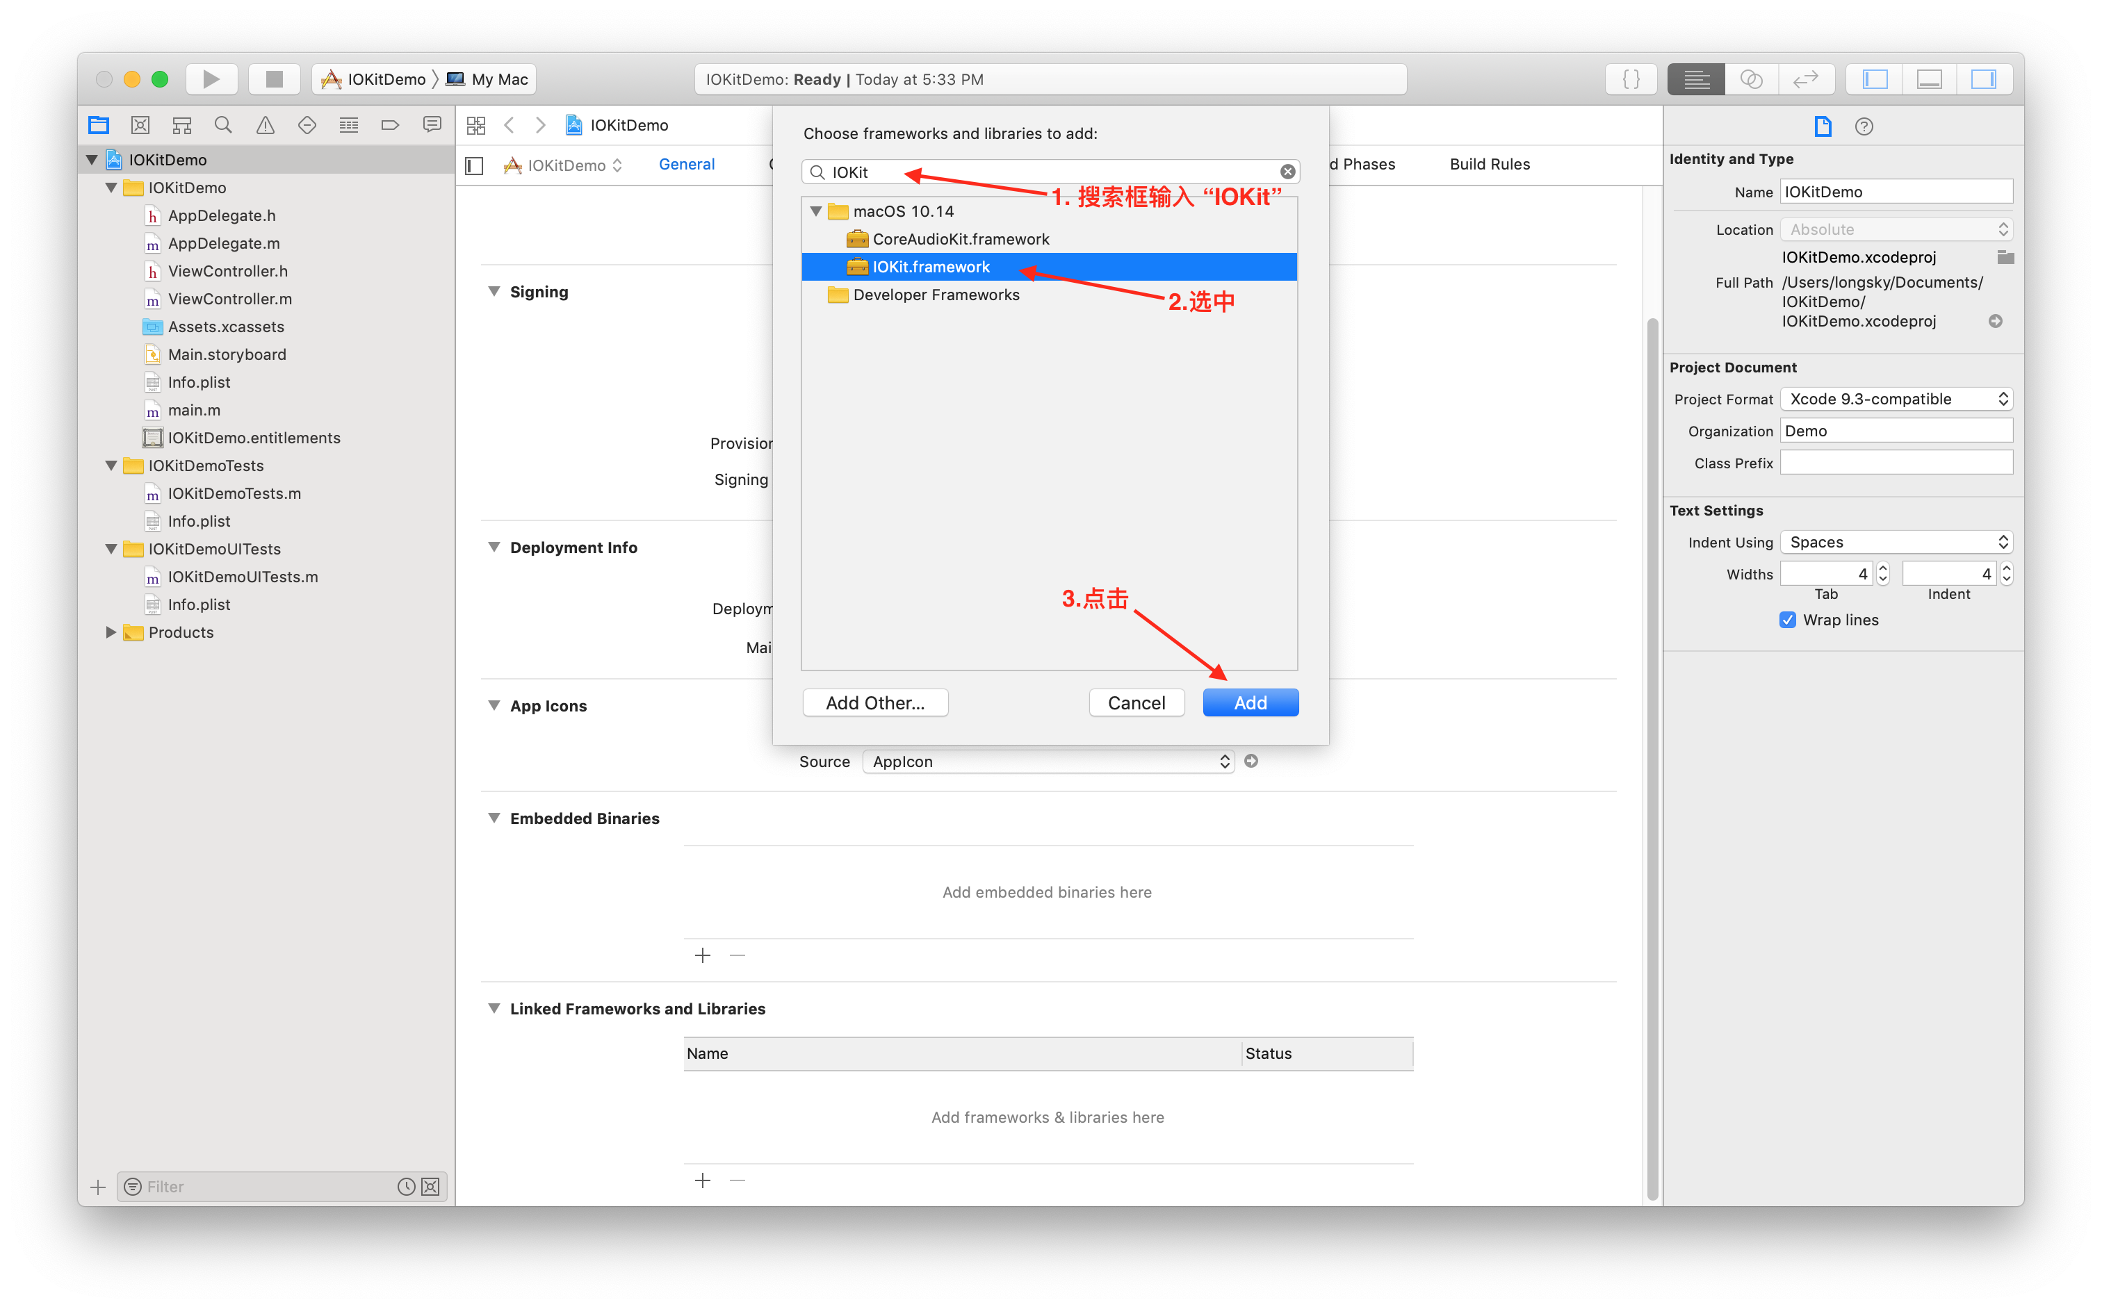Toggle the Wrap lines checkbox

[x=1788, y=620]
